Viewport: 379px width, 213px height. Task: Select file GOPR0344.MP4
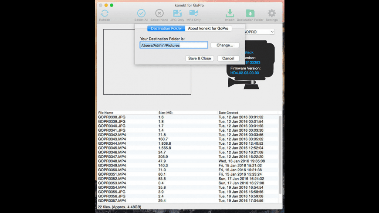click(112, 143)
